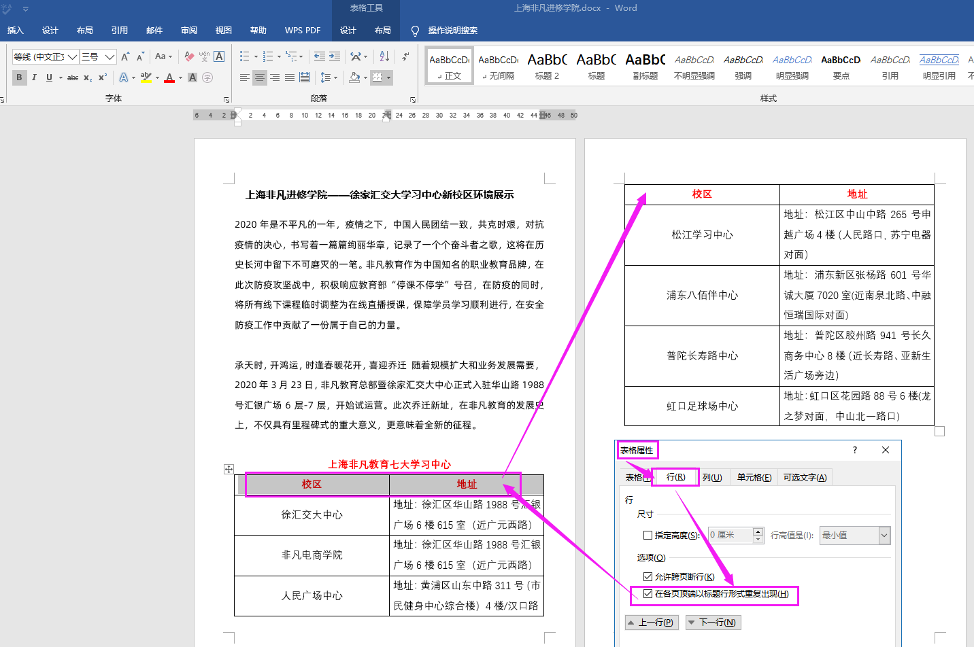Screen dimensions: 974x647
Task: Open the 引用 ribbon tab
Action: [x=120, y=31]
